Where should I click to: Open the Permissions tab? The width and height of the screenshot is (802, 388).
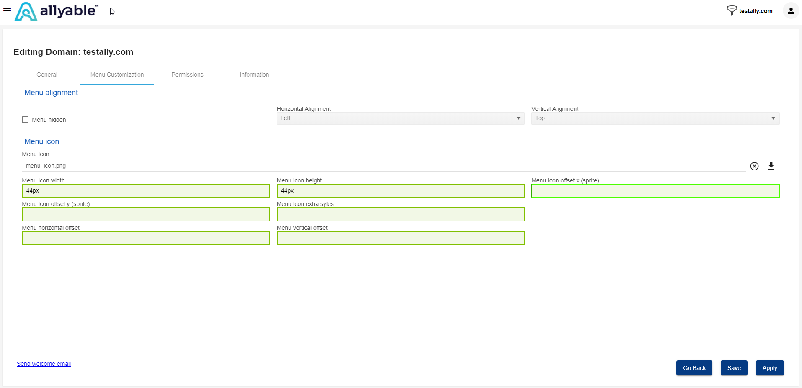[x=187, y=75]
